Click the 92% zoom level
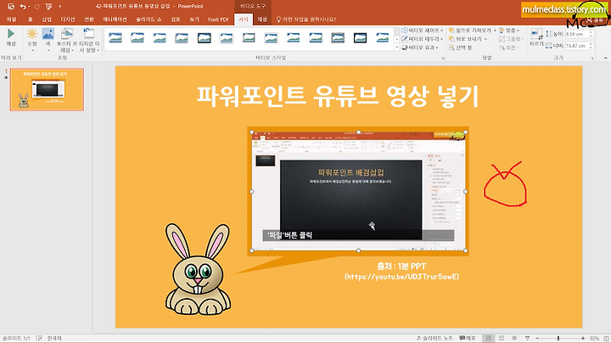 click(594, 338)
